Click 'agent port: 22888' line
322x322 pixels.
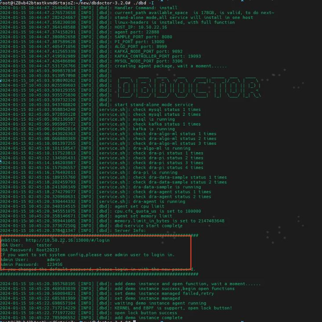(137, 32)
